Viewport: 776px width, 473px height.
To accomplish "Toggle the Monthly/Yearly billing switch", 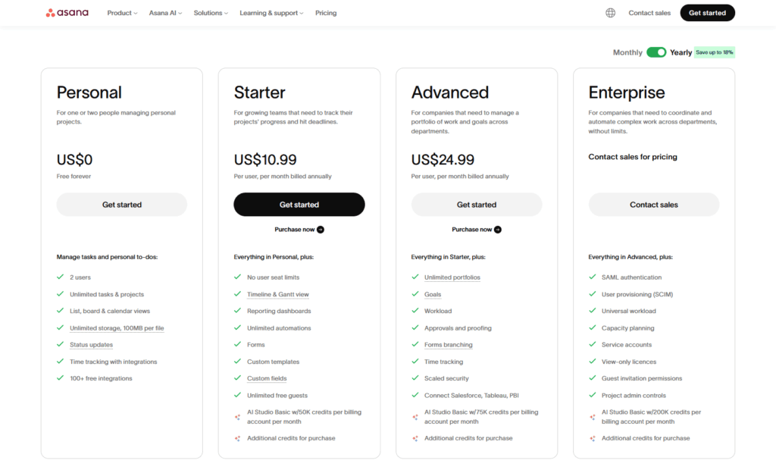I will click(656, 52).
